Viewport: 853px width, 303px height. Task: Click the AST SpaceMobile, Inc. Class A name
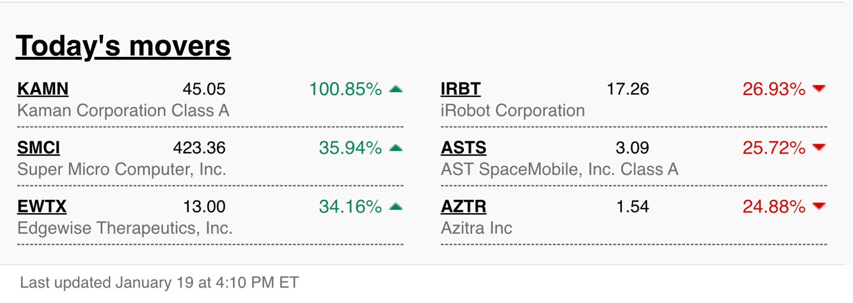point(560,169)
